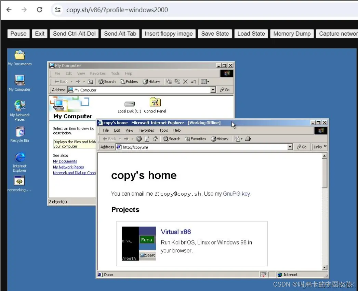The image size is (358, 291).
Task: Click Folders in My Computer toolbar
Action: pos(129,81)
